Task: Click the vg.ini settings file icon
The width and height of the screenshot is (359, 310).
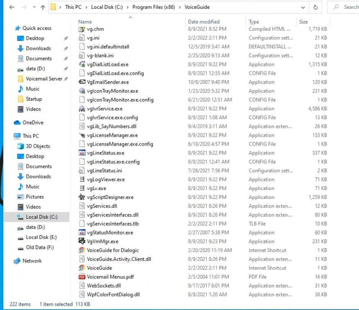Action: (x=82, y=38)
